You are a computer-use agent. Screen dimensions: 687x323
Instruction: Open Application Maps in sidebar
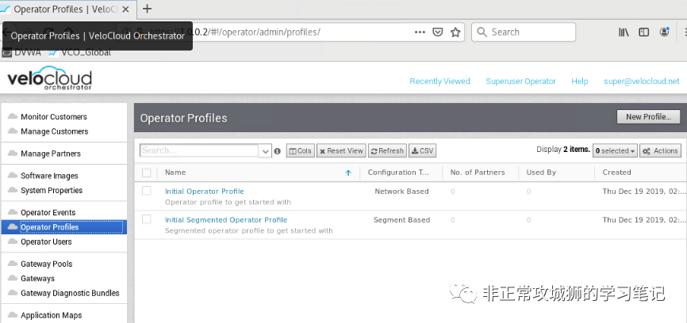(x=52, y=315)
